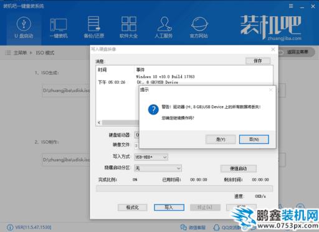Image resolution: width=319 pixels, height=232 pixels.
Task: Click the message list left scroll arrow
Action: [99, 123]
